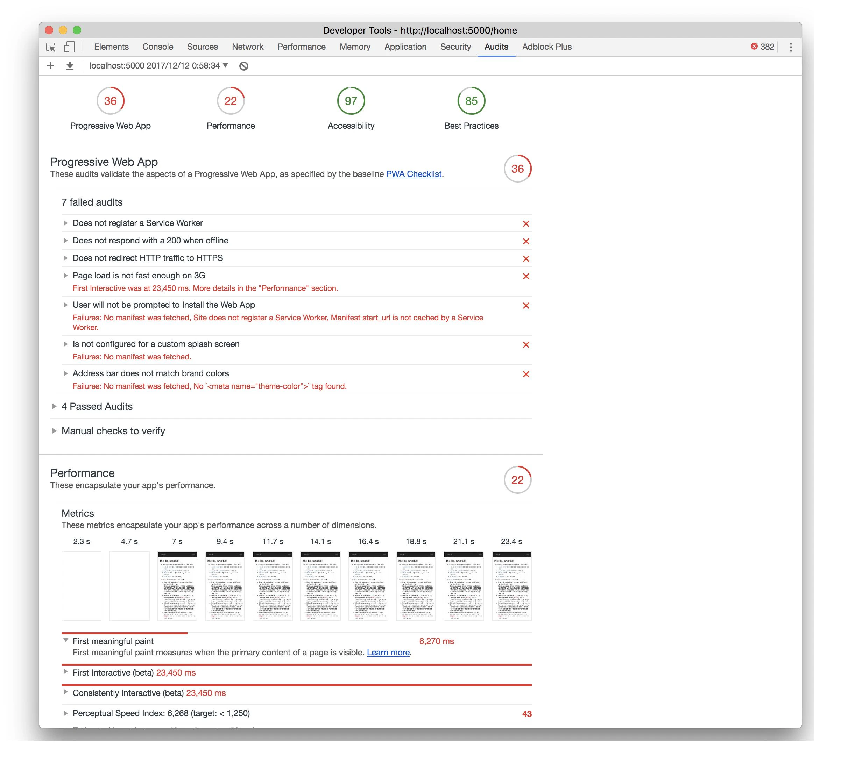
Task: Open the Security tab
Action: (x=455, y=47)
